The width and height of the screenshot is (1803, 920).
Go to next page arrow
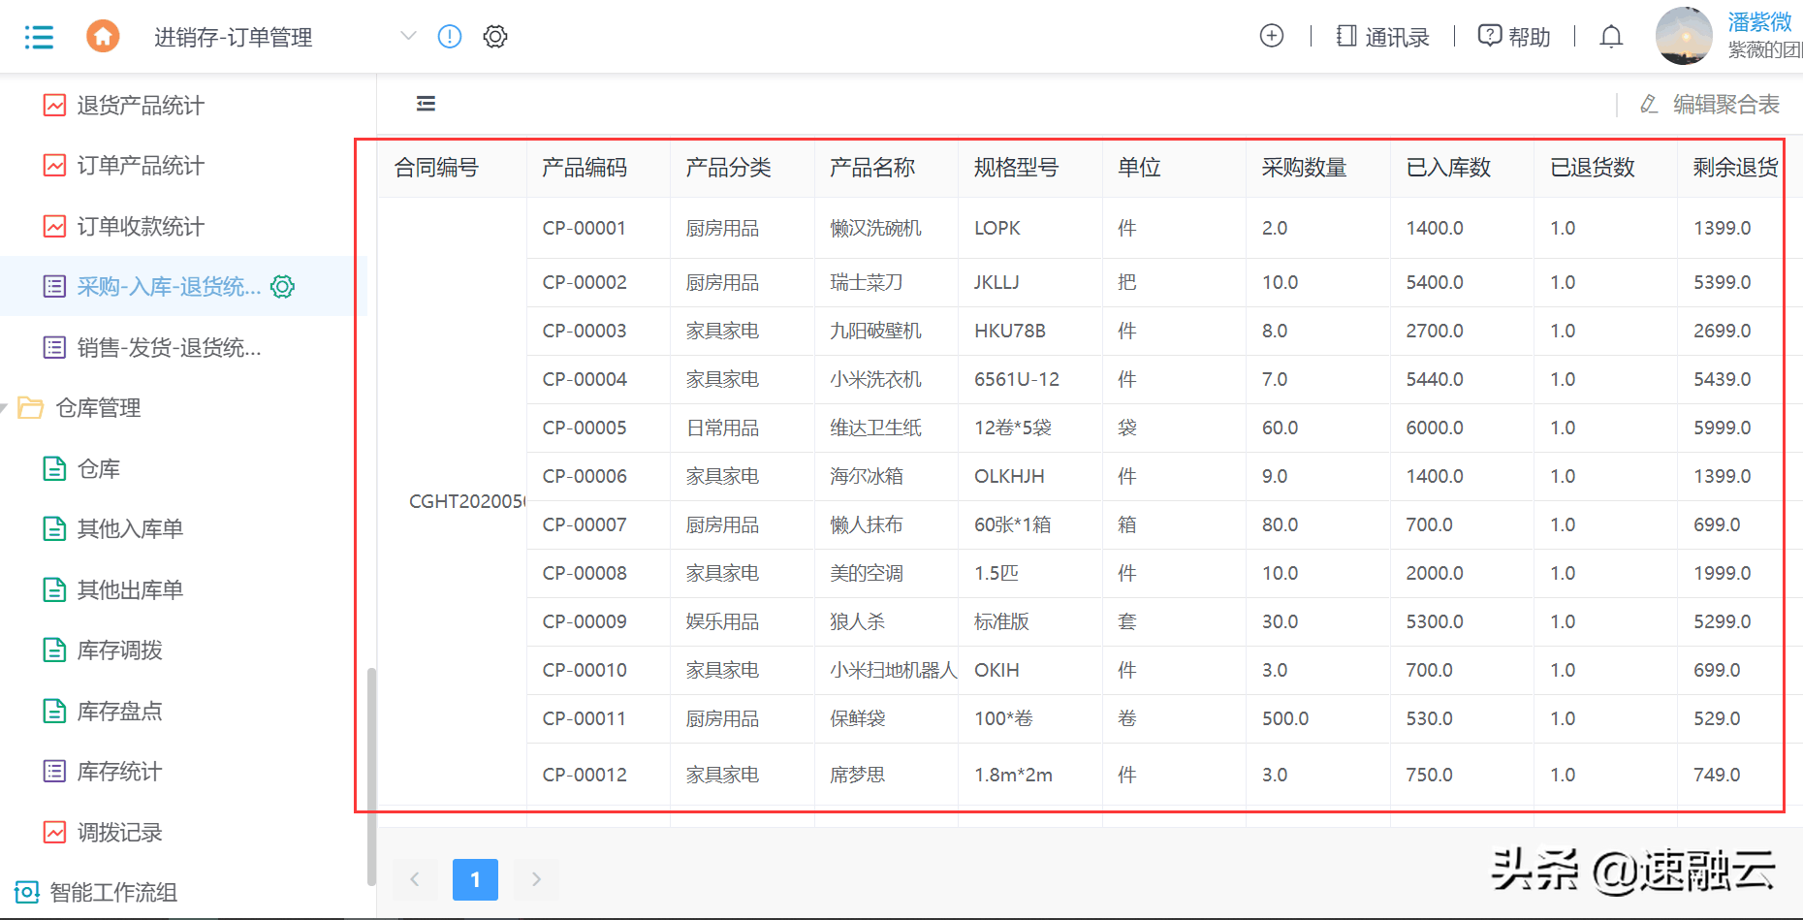pos(536,879)
